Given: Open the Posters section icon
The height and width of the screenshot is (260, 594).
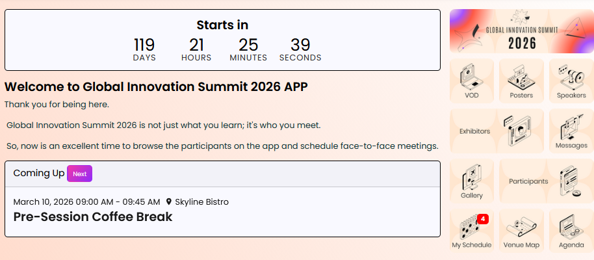Looking at the screenshot, I should coord(521,81).
